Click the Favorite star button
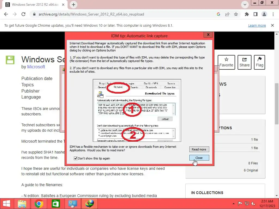This screenshot has width=279, height=209. point(226,62)
